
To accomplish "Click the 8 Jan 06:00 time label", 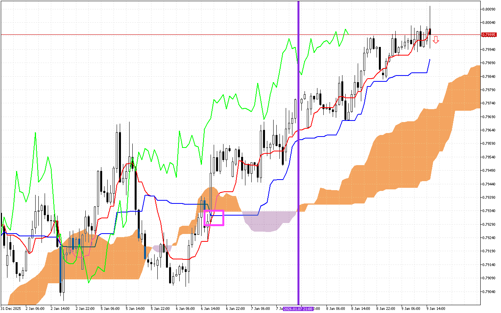I will [x=335, y=309].
